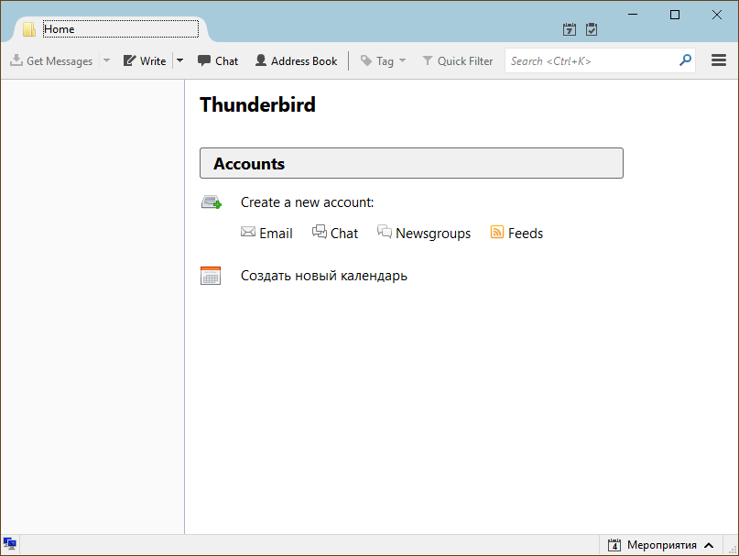Screen dimensions: 739x556
Task: Click the Chat account bubbles icon
Action: pyautogui.click(x=320, y=231)
